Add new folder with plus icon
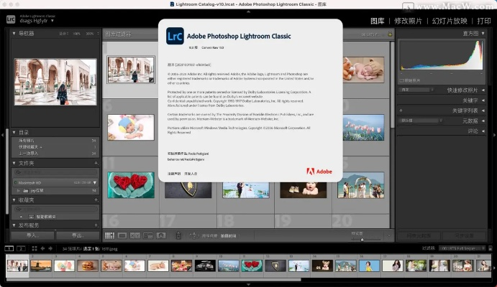This screenshot has height=287, width=497. [x=96, y=163]
